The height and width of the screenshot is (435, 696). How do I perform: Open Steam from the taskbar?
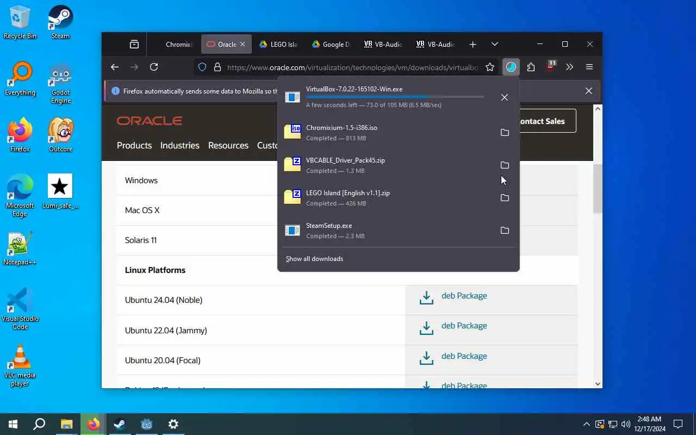coord(120,424)
